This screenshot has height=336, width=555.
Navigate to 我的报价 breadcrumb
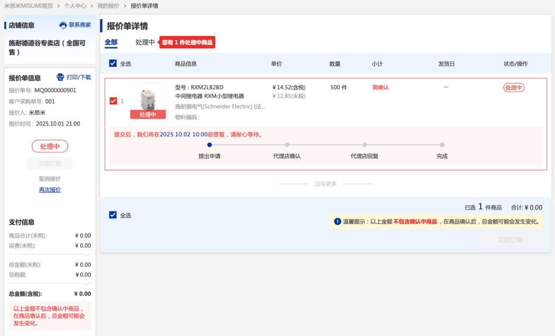pyautogui.click(x=108, y=6)
